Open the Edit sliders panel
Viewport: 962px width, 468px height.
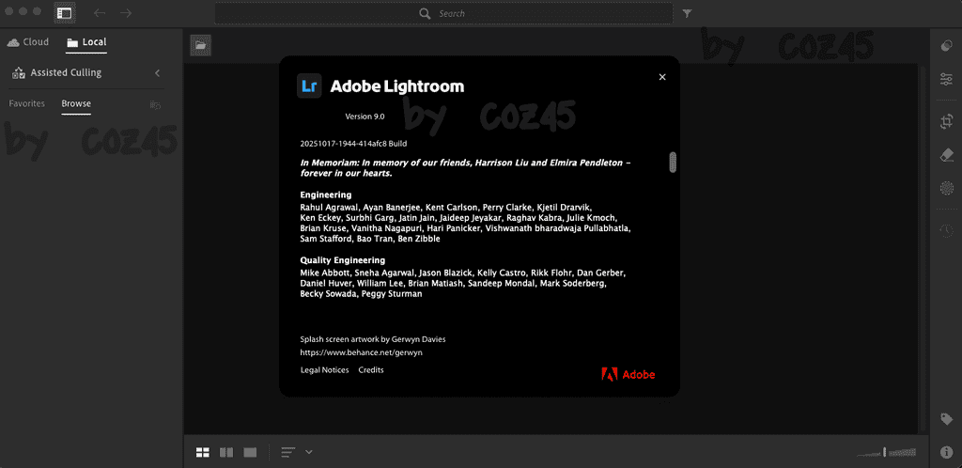pyautogui.click(x=947, y=79)
